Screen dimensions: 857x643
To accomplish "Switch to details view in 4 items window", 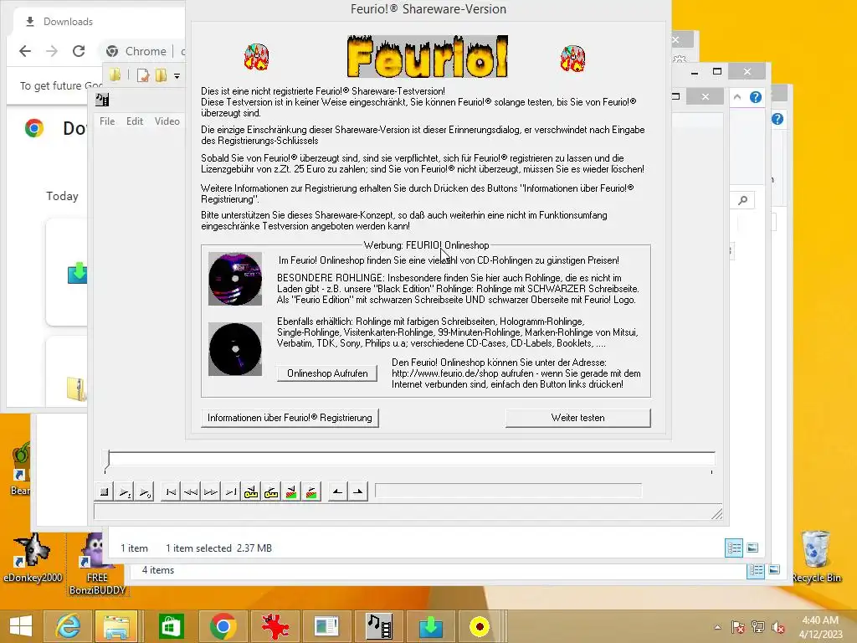I will pos(756,570).
